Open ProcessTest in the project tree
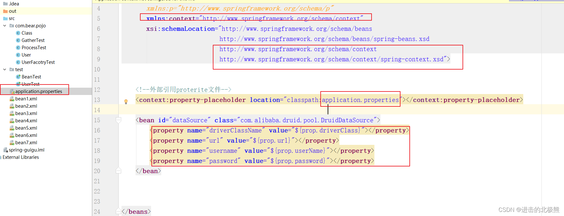This screenshot has width=564, height=216. click(x=34, y=48)
